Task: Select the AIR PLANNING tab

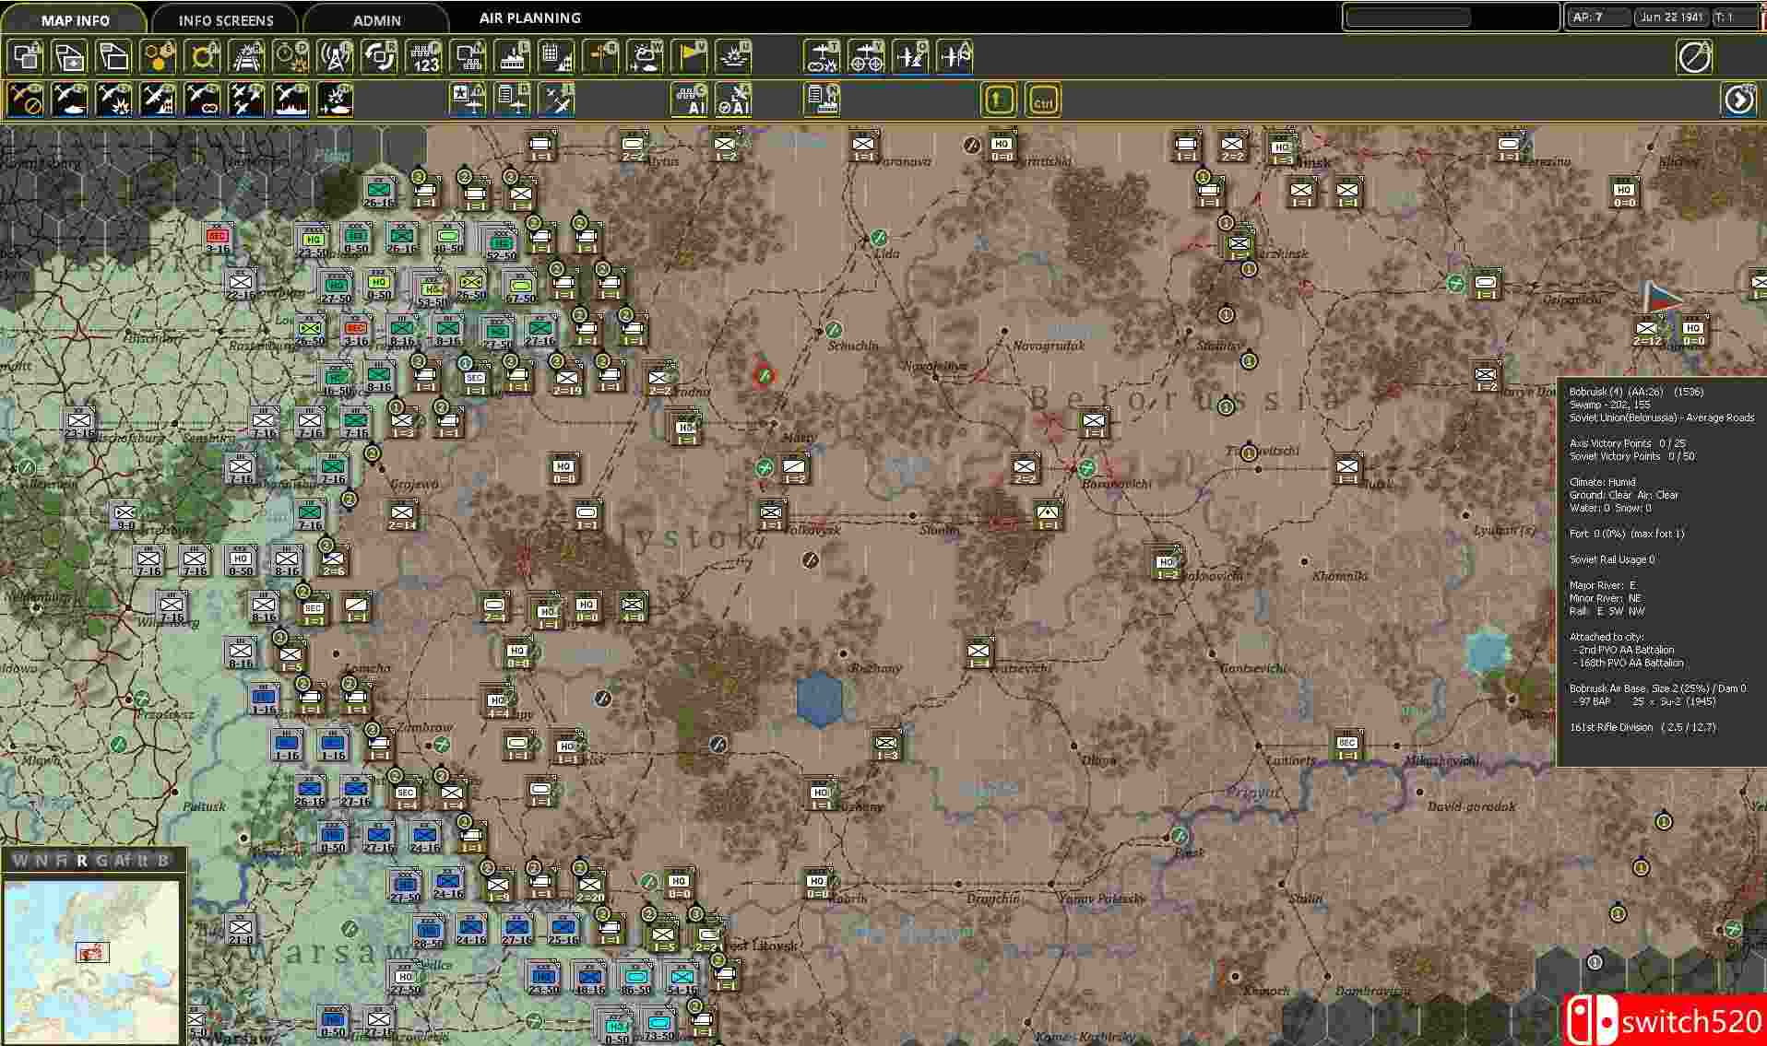Action: point(529,18)
